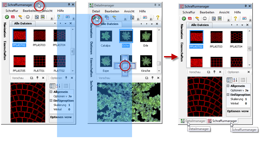Toggle the auto-hide pin on the Detailmanager title bar
Image resolution: width=261 pixels, height=141 pixels.
pos(155,5)
